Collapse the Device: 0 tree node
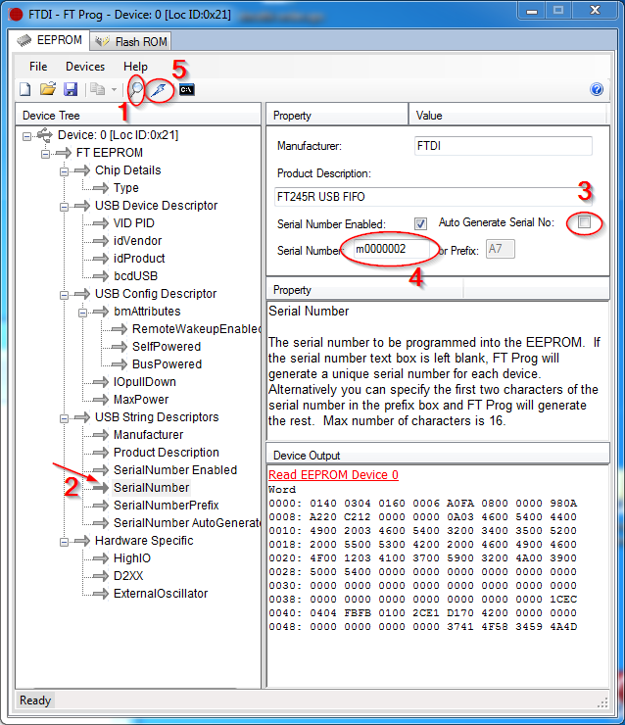This screenshot has width=625, height=725. pos(26,136)
